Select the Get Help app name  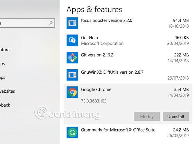click(x=90, y=38)
